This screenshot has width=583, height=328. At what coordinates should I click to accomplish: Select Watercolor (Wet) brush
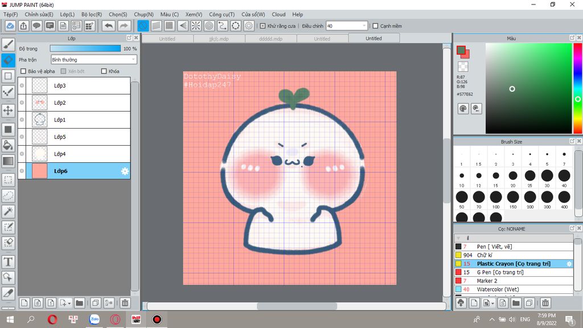point(514,289)
